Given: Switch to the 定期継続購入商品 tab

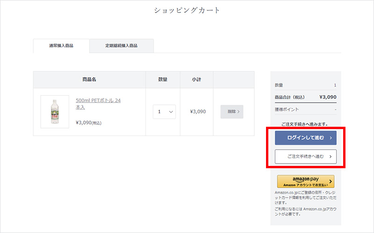Looking at the screenshot, I should tap(121, 46).
